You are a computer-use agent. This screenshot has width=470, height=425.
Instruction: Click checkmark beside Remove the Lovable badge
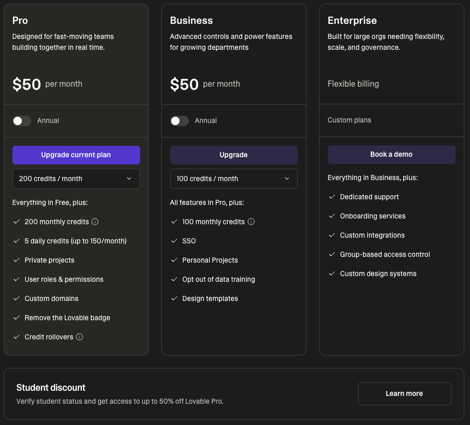click(17, 318)
